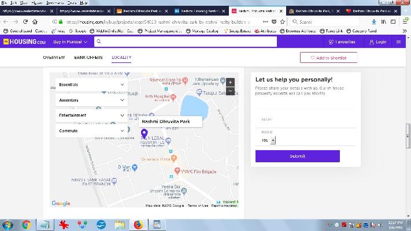Viewport: 411px width, 231px height.
Task: Click the Login button
Action: pos(377,42)
